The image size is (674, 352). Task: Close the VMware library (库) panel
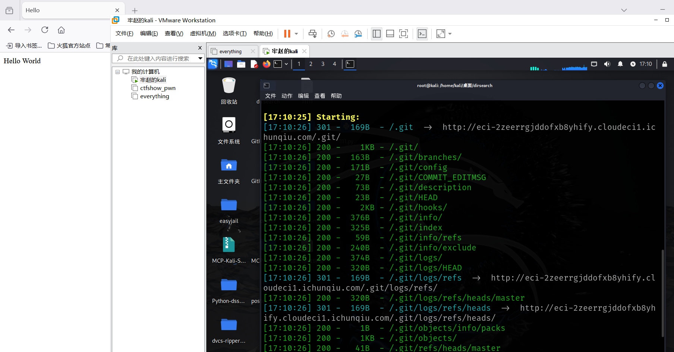point(200,48)
